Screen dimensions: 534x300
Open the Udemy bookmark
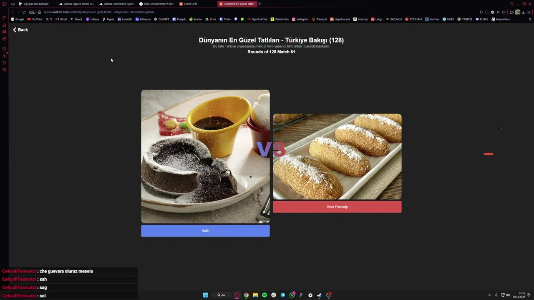click(x=93, y=19)
